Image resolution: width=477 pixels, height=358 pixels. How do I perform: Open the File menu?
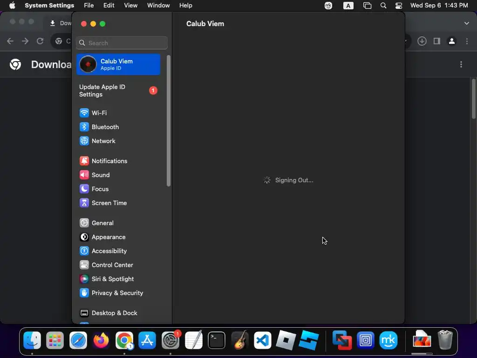click(x=89, y=6)
